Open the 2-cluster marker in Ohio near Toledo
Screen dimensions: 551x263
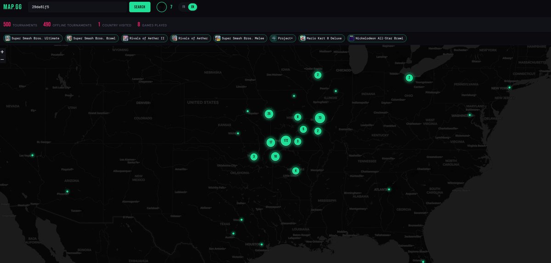pyautogui.click(x=409, y=78)
